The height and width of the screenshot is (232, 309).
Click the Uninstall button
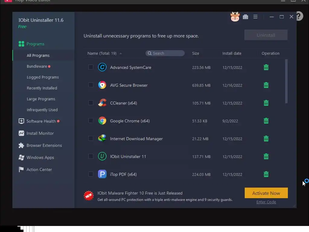[x=266, y=35]
